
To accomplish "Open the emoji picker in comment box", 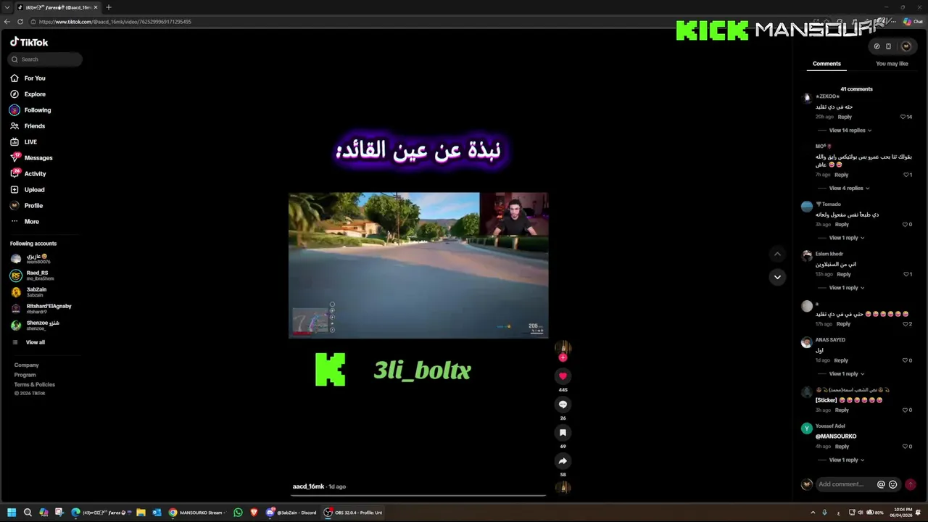I will tap(893, 484).
